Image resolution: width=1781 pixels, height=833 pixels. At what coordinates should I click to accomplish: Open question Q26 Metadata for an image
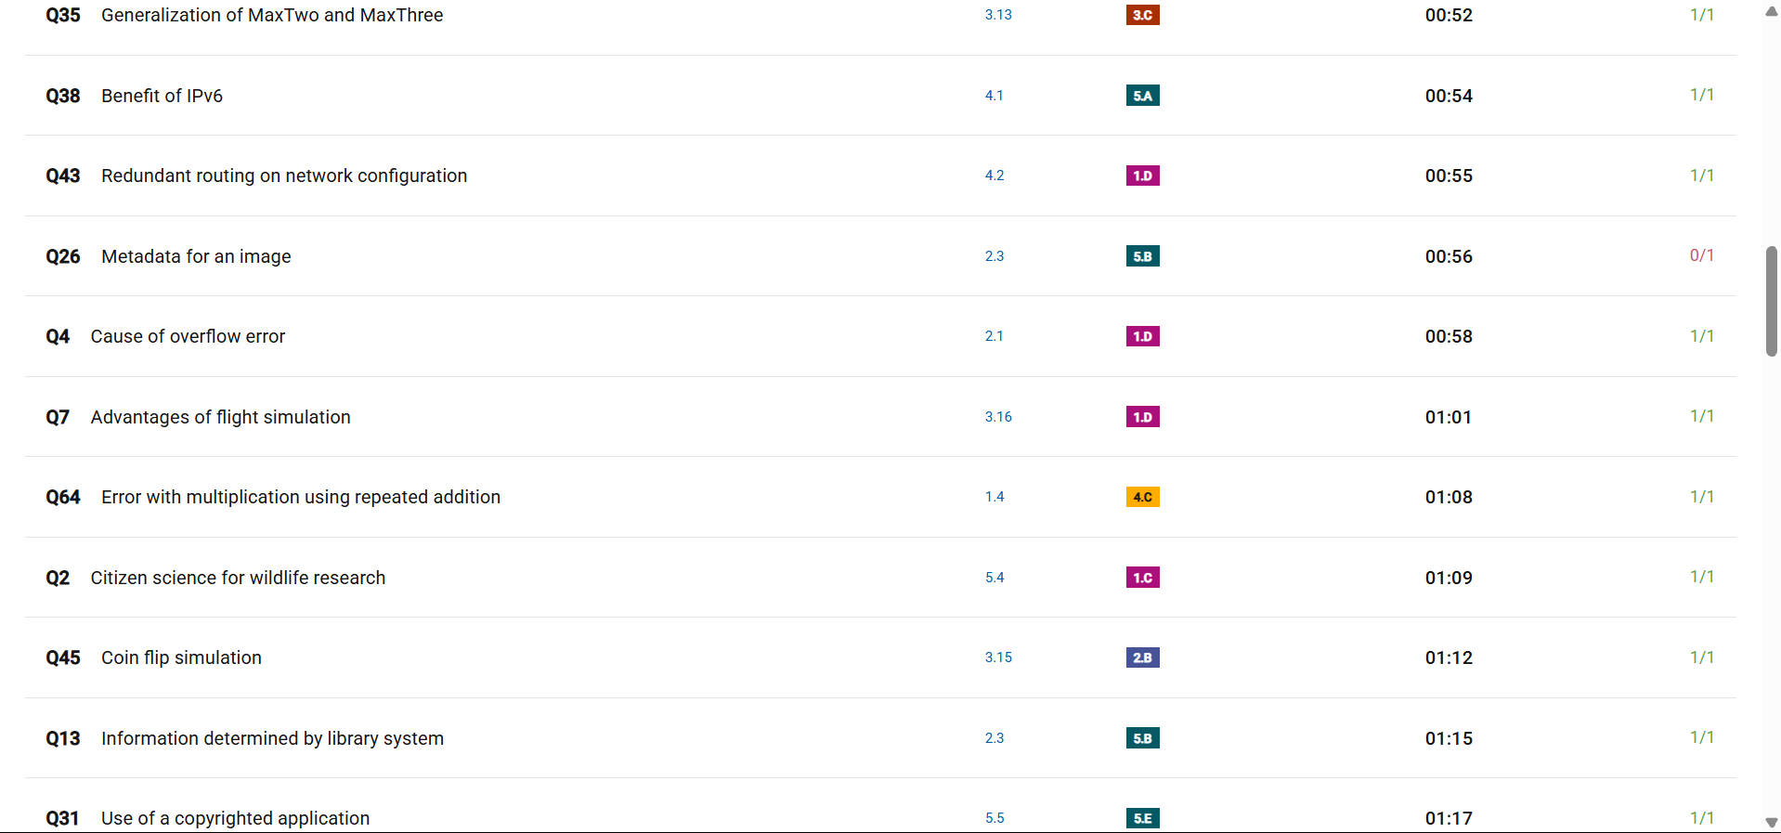(x=196, y=256)
